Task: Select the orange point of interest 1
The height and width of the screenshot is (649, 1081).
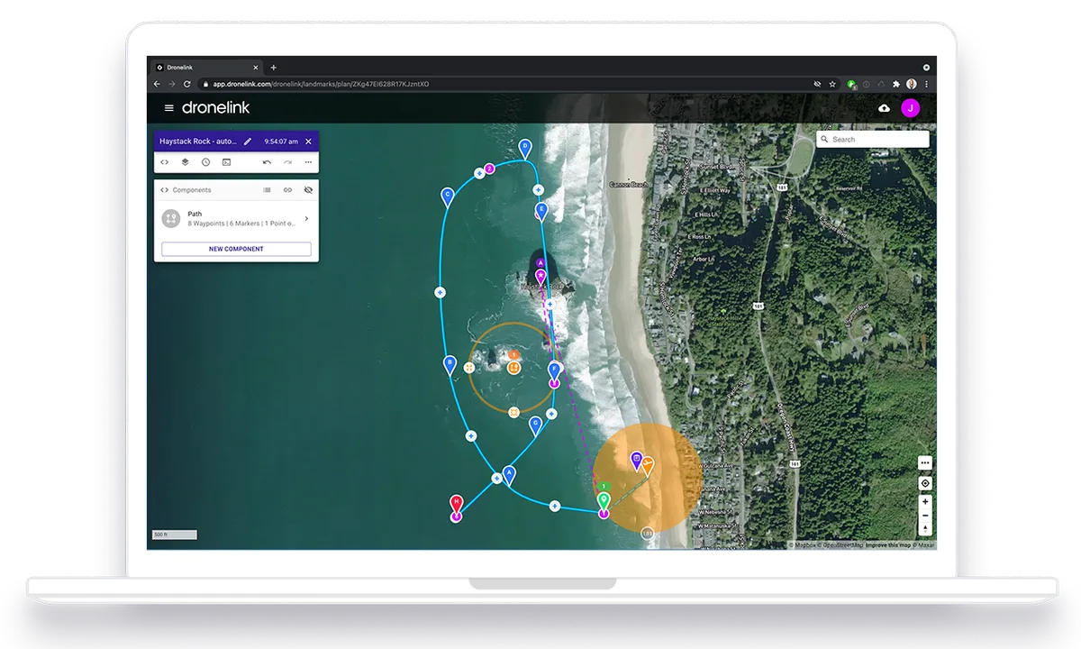Action: pyautogui.click(x=513, y=367)
